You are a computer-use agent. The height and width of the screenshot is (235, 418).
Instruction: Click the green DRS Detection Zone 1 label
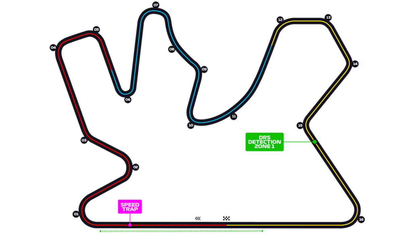(x=265, y=142)
